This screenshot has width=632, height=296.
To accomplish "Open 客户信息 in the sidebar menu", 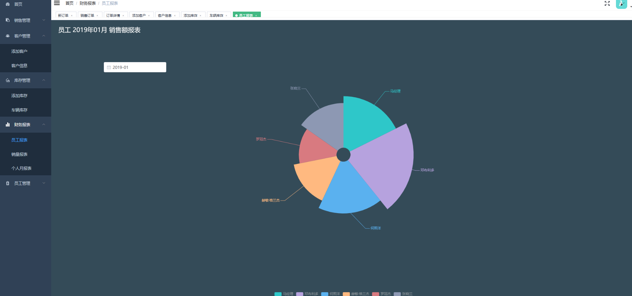I will point(26,65).
